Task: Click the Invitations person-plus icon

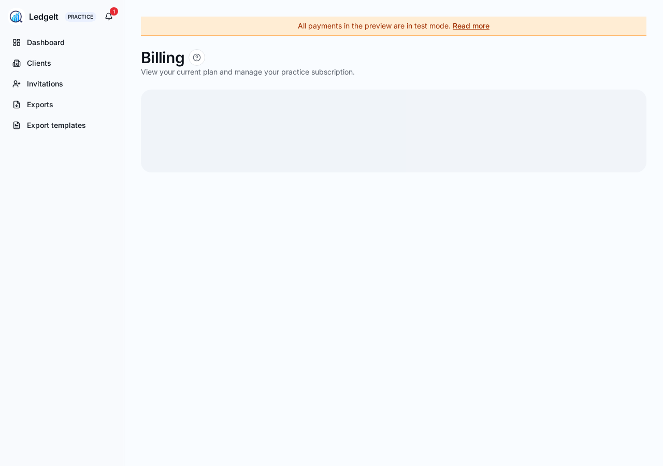Action: [17, 84]
